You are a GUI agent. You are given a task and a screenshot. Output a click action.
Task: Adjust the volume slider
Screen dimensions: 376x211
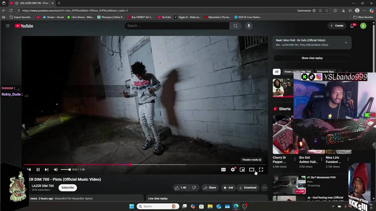[66, 169]
